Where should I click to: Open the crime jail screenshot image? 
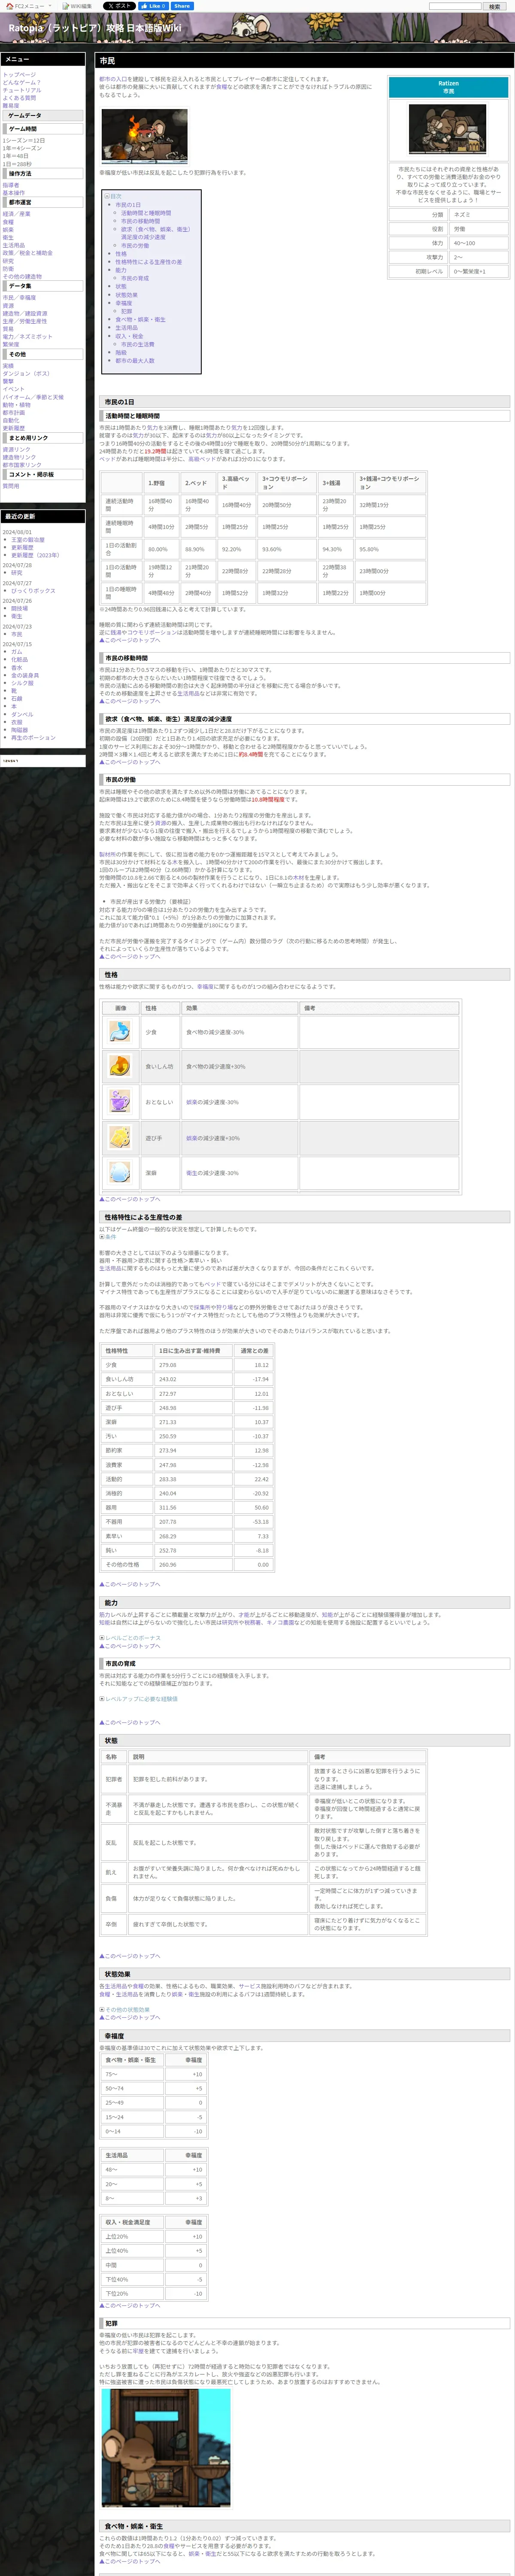point(166,2447)
